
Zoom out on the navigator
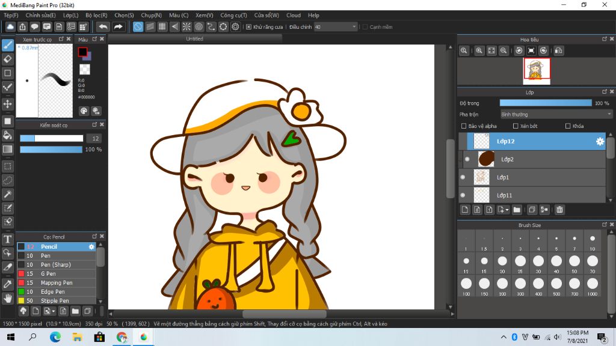[504, 50]
